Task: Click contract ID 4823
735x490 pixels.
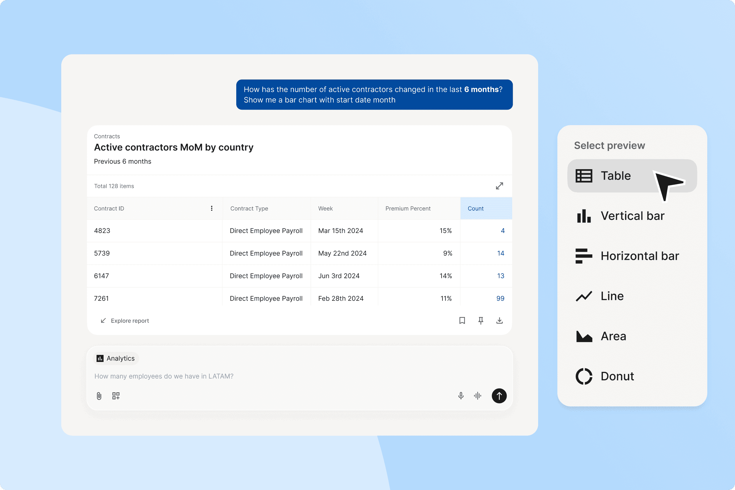Action: pos(102,231)
